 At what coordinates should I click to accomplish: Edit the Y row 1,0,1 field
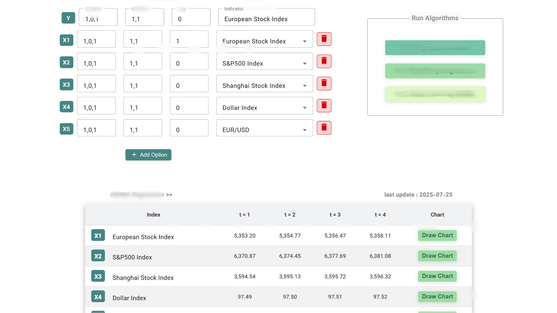tap(98, 17)
